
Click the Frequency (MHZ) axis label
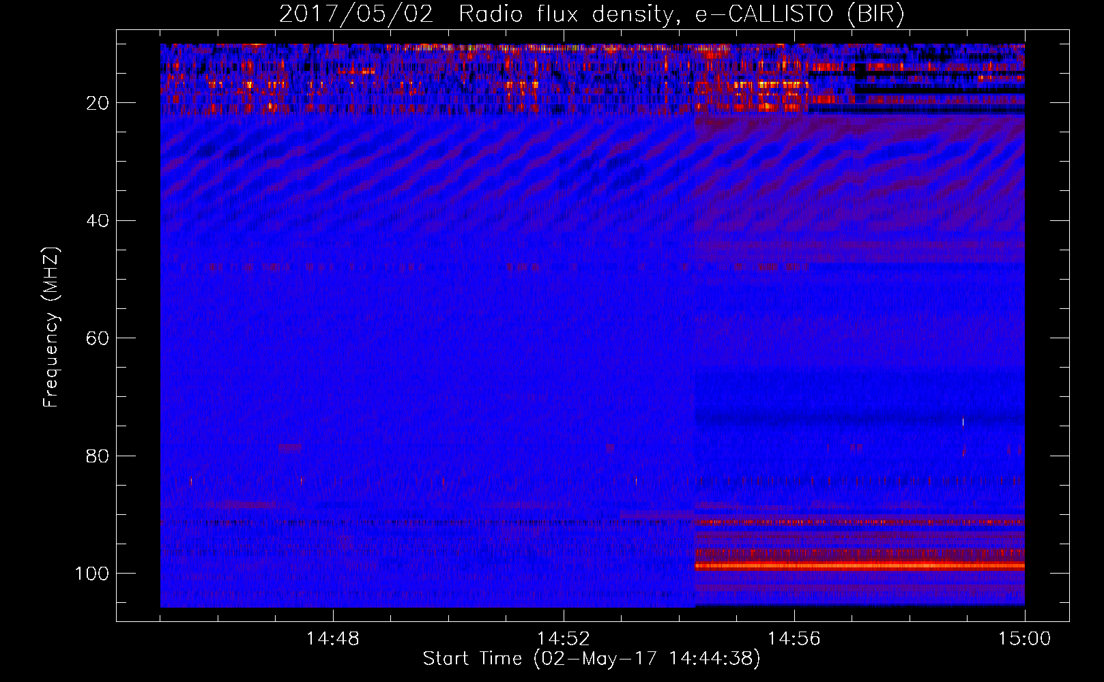pyautogui.click(x=51, y=327)
